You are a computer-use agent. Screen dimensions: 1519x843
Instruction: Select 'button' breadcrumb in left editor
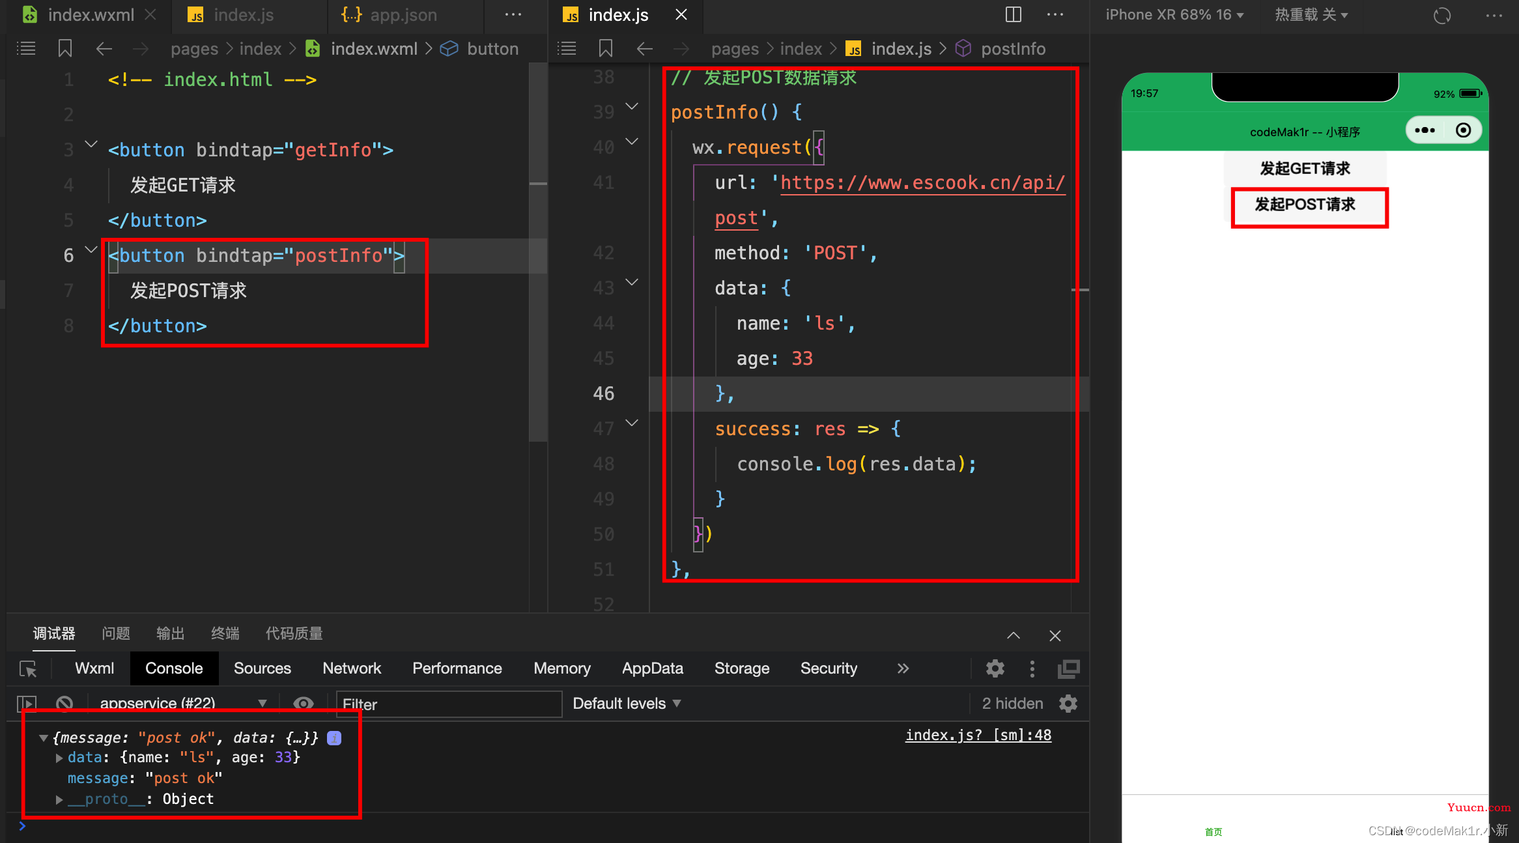click(x=492, y=49)
